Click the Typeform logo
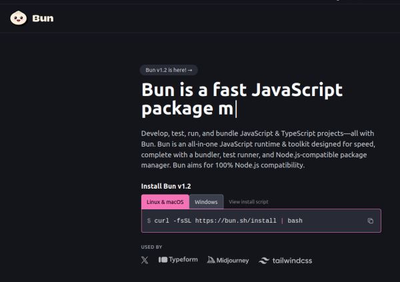The image size is (400, 282). click(x=178, y=260)
